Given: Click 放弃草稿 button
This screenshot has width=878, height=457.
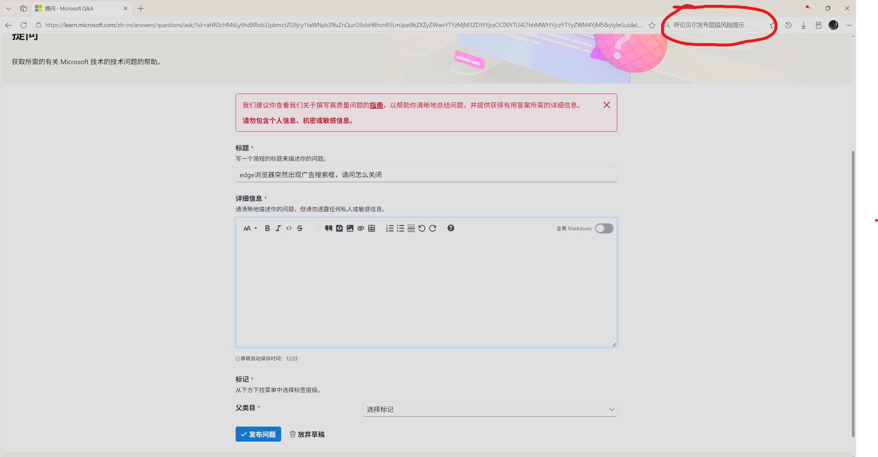Looking at the screenshot, I should (307, 434).
